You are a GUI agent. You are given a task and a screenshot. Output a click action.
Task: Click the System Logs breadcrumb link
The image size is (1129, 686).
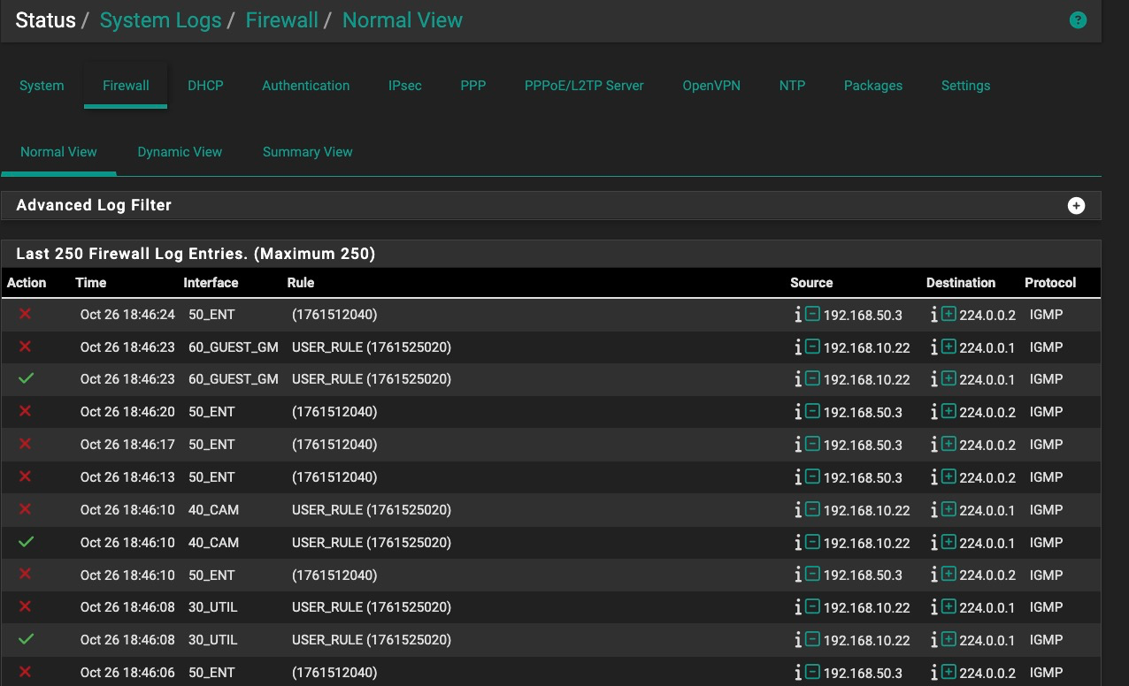click(x=160, y=20)
